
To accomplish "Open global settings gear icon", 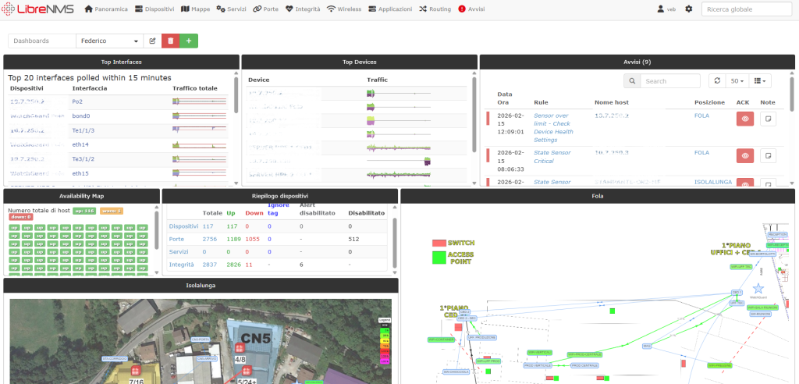I will coord(688,9).
